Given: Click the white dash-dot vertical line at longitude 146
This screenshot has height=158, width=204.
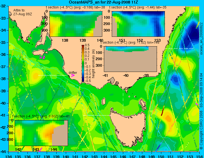Looking at the screenshot, I should point(123,101).
